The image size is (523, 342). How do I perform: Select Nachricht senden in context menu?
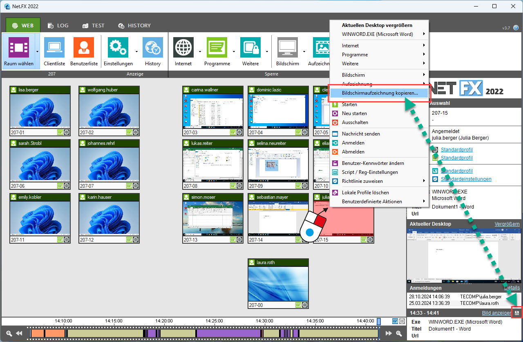click(379, 134)
